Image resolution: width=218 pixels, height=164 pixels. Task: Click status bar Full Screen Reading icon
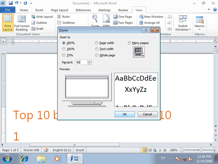point(150,150)
